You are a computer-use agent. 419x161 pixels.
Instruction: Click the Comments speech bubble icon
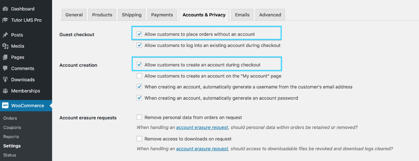[x=5, y=69]
